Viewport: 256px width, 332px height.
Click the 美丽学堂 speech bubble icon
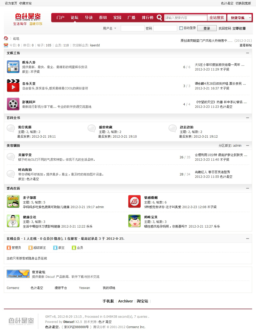click(11, 157)
